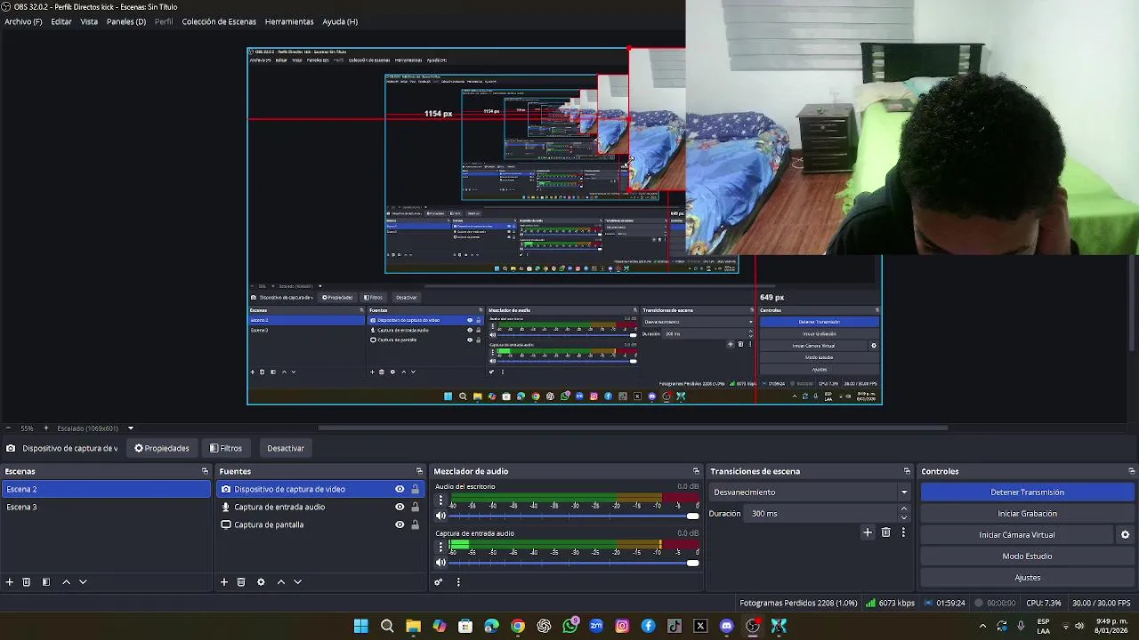Image resolution: width=1139 pixels, height=640 pixels.
Task: Add a new scene with the plus icon
Action: [10, 582]
